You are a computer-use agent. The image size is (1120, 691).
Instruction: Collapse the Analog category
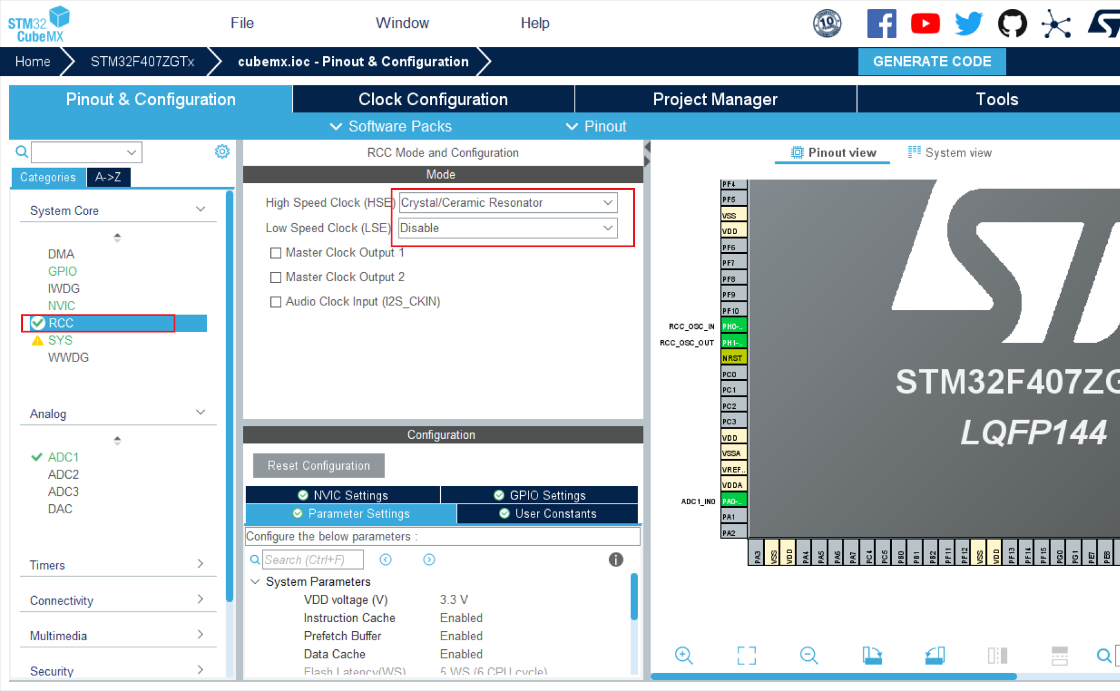pyautogui.click(x=201, y=412)
